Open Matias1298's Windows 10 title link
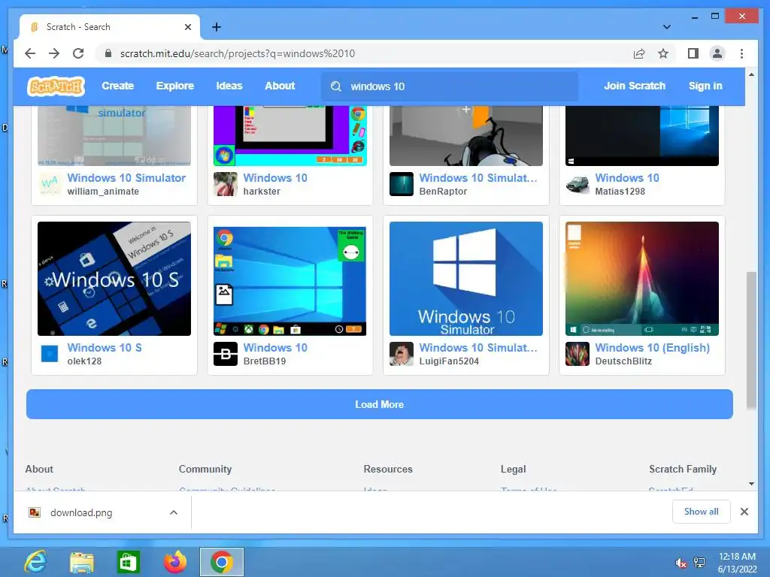This screenshot has height=577, width=770. click(x=627, y=177)
